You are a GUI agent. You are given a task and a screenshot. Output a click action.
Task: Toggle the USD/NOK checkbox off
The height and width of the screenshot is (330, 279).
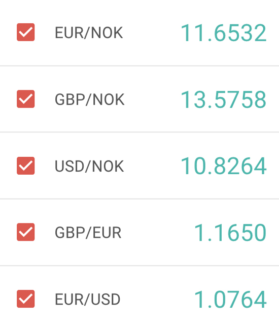click(x=26, y=166)
